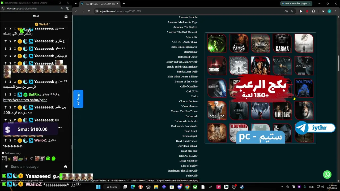This screenshot has height=191, width=340.
Task: Click the blue side tab on the page edge
Action: [x=78, y=99]
